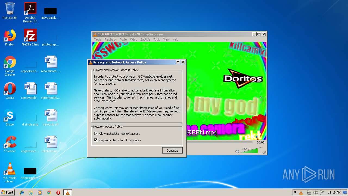Close the Privacy and Network Access dialog
Viewport: 348px width, 196px height.
183,62
